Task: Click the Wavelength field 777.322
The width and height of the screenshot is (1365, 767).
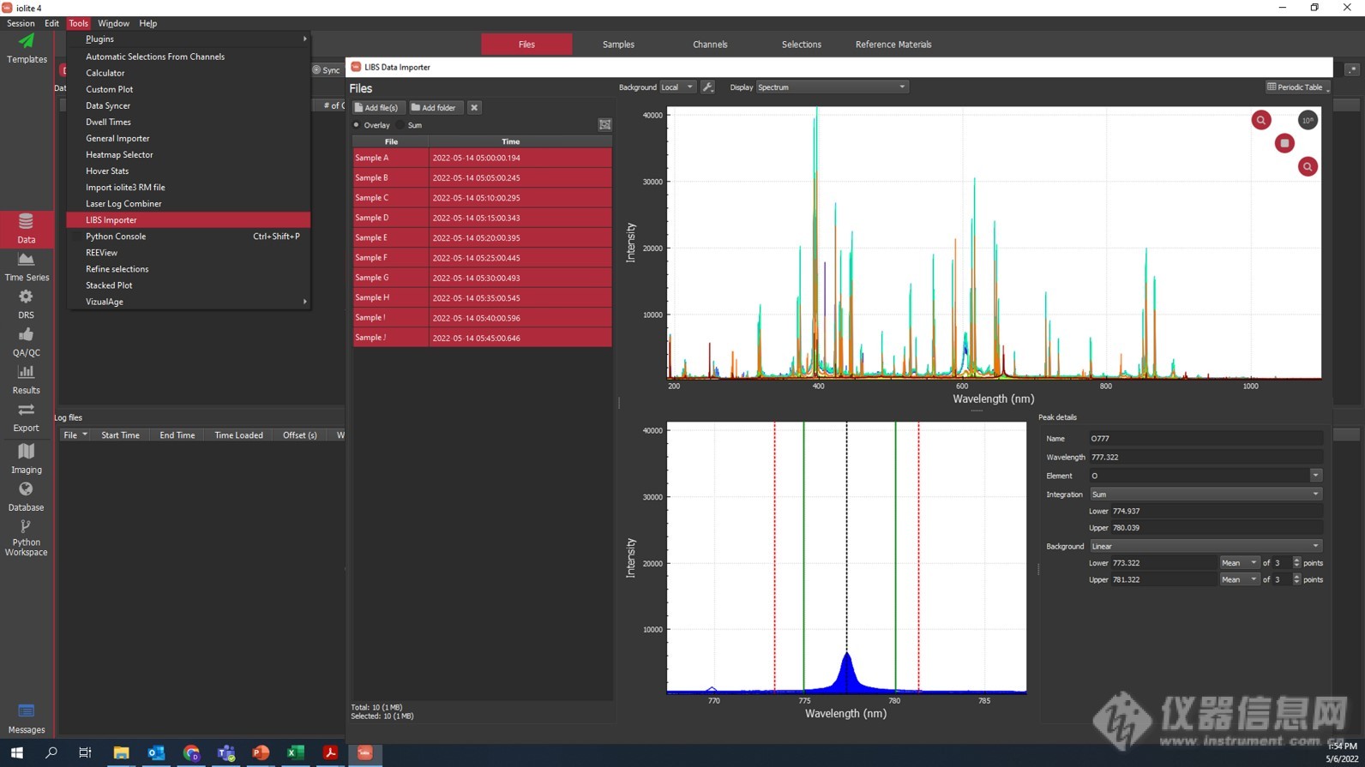Action: click(x=1205, y=458)
